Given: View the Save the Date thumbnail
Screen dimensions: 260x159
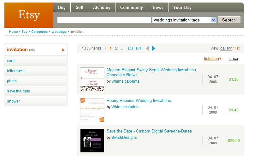Looking at the screenshot, I should tap(92, 140).
